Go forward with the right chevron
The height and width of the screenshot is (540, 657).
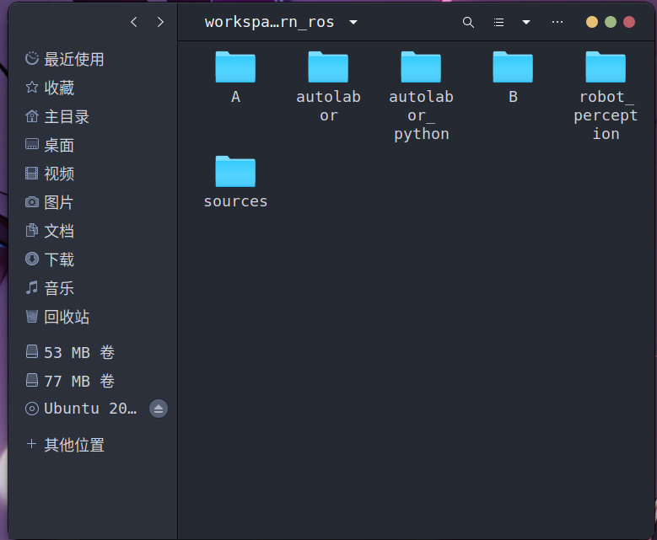pyautogui.click(x=160, y=22)
